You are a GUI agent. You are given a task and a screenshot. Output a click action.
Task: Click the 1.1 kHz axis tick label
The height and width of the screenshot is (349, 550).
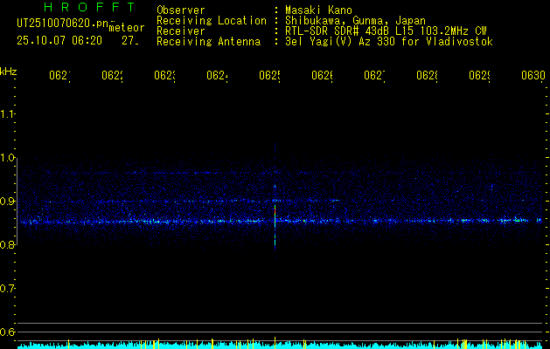pos(7,113)
